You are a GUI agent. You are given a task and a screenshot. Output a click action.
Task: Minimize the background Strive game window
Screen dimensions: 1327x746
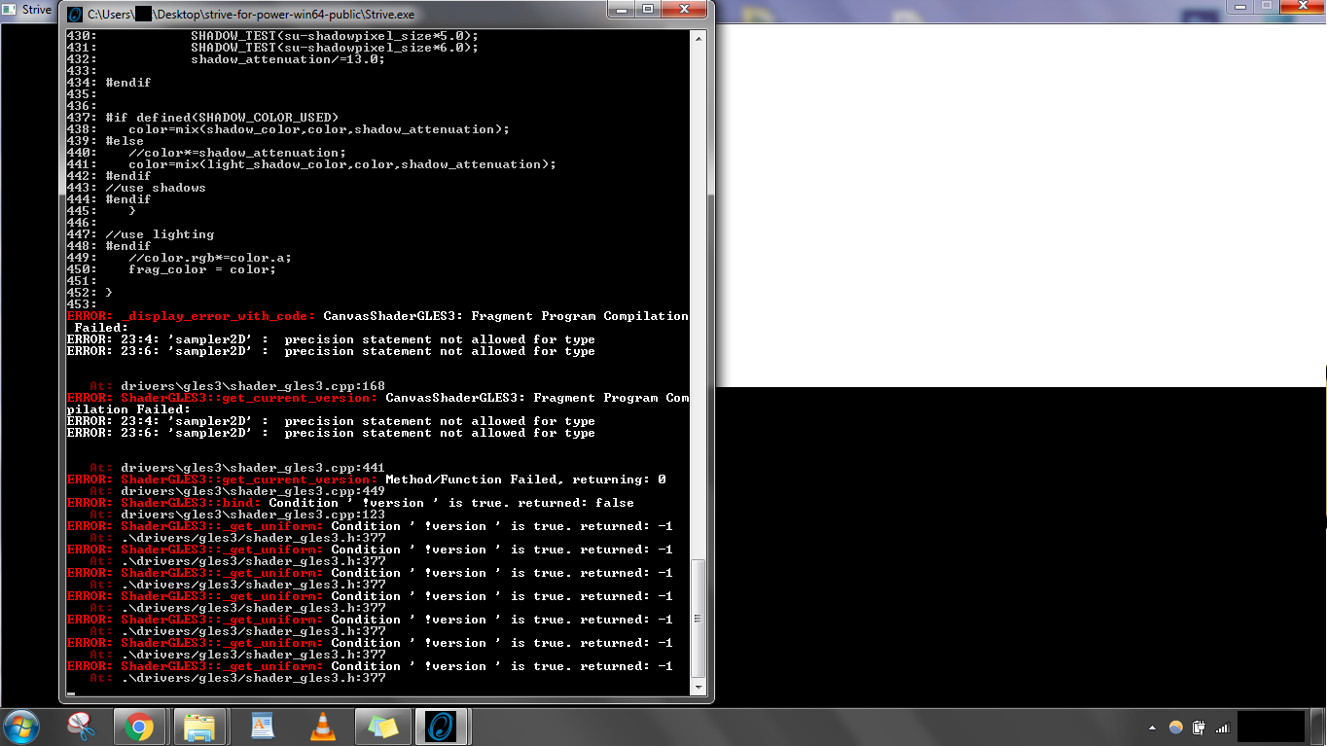click(1239, 6)
